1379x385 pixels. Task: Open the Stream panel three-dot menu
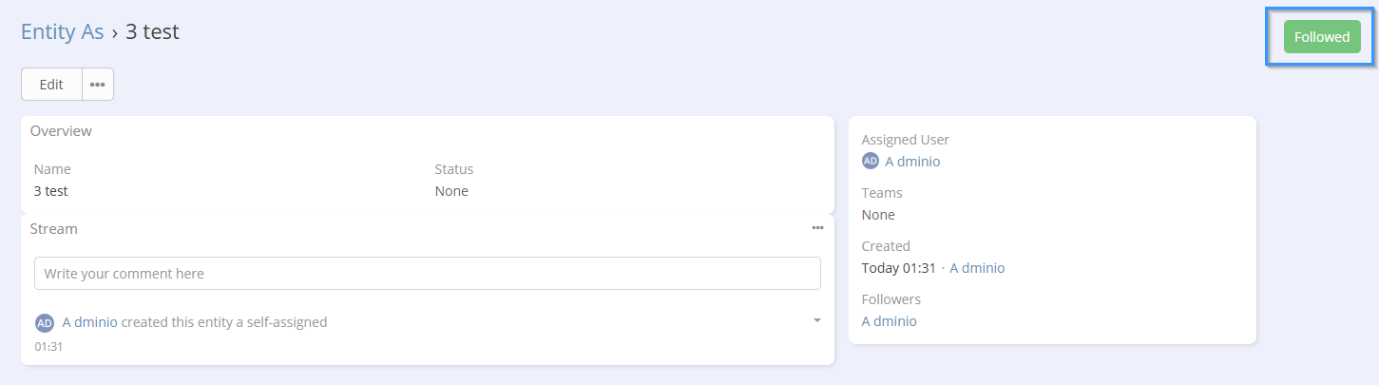click(x=817, y=228)
